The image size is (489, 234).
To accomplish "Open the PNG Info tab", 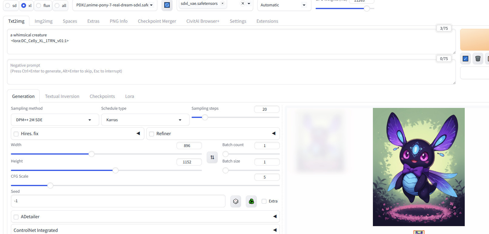I will (119, 21).
